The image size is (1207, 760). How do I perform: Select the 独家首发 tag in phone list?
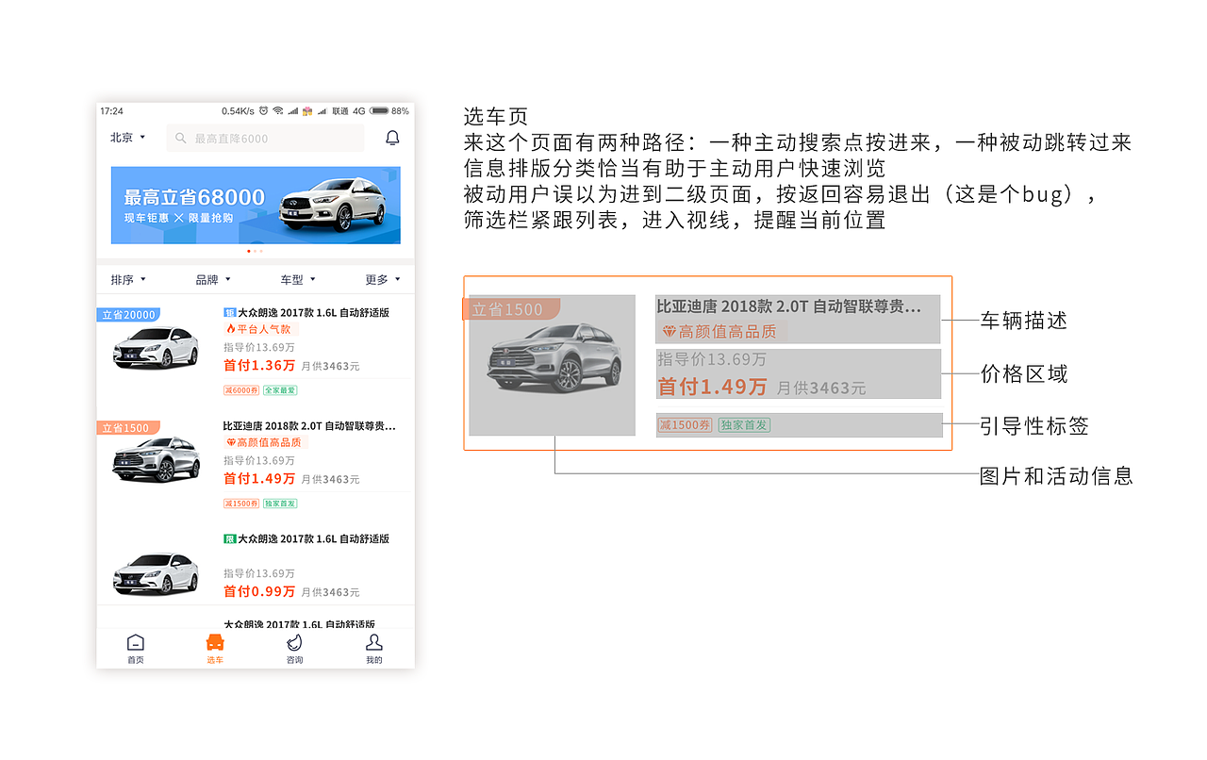point(280,504)
